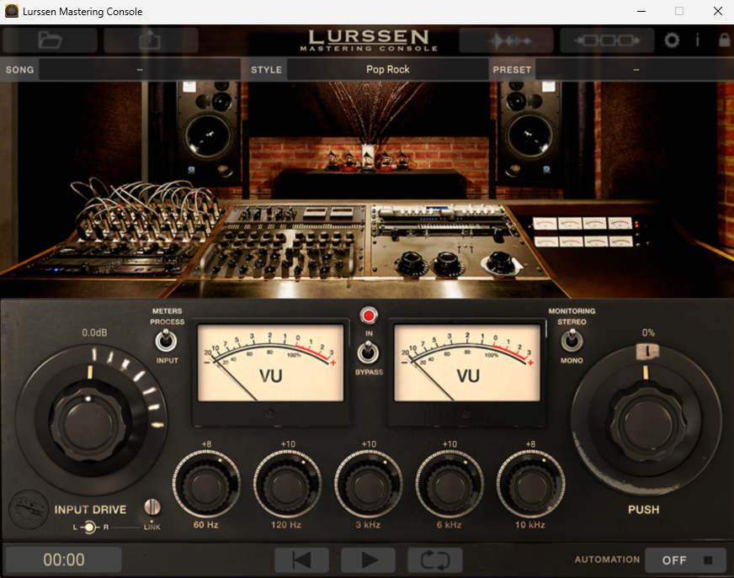Click the export share icon

151,40
